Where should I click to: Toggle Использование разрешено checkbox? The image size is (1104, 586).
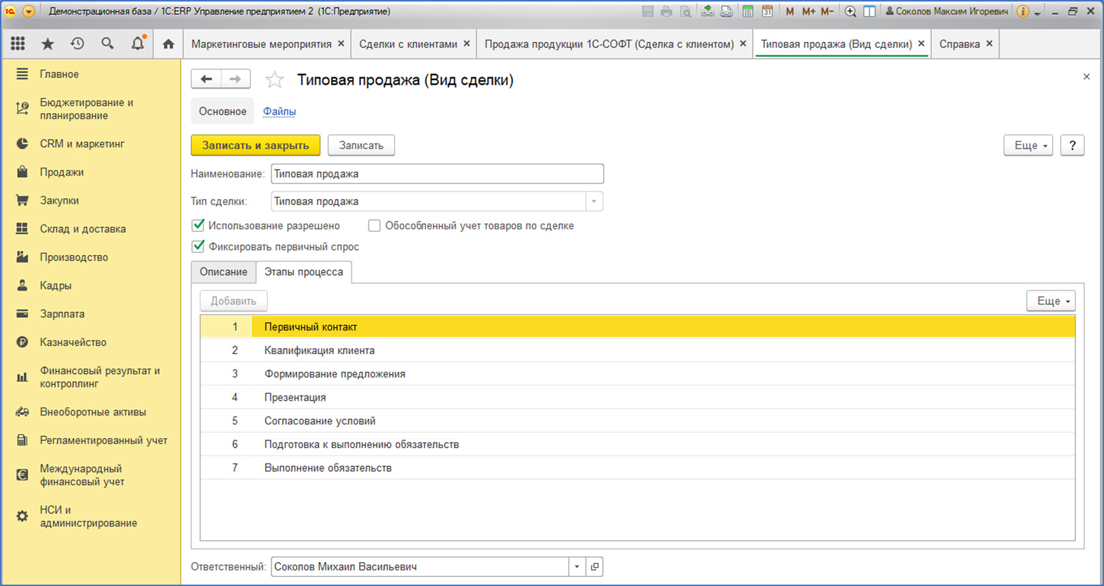(198, 225)
